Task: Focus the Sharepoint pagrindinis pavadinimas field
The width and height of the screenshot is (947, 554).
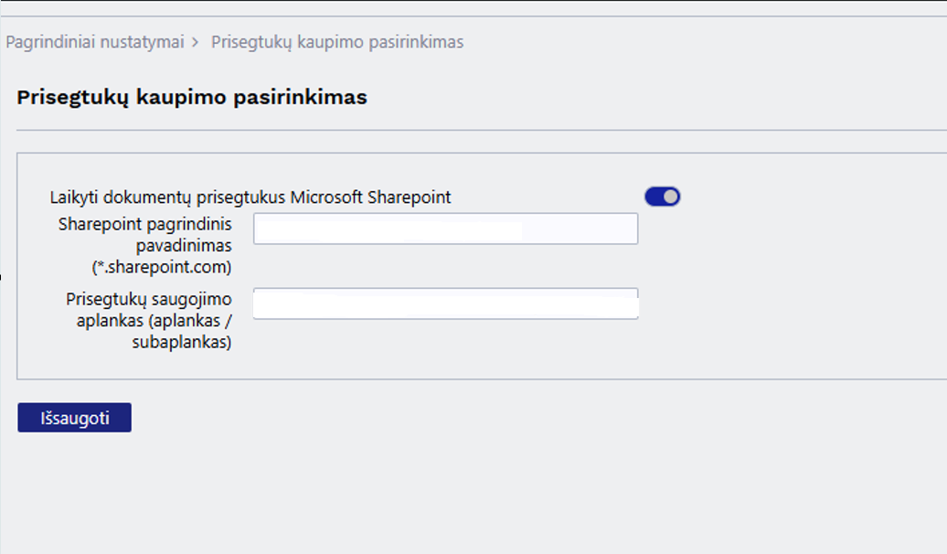Action: (x=445, y=229)
